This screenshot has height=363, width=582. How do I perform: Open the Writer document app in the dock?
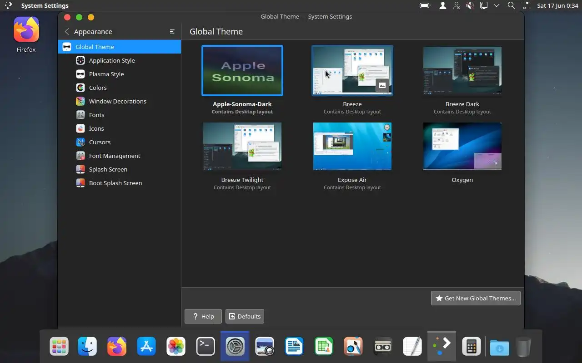(x=294, y=347)
